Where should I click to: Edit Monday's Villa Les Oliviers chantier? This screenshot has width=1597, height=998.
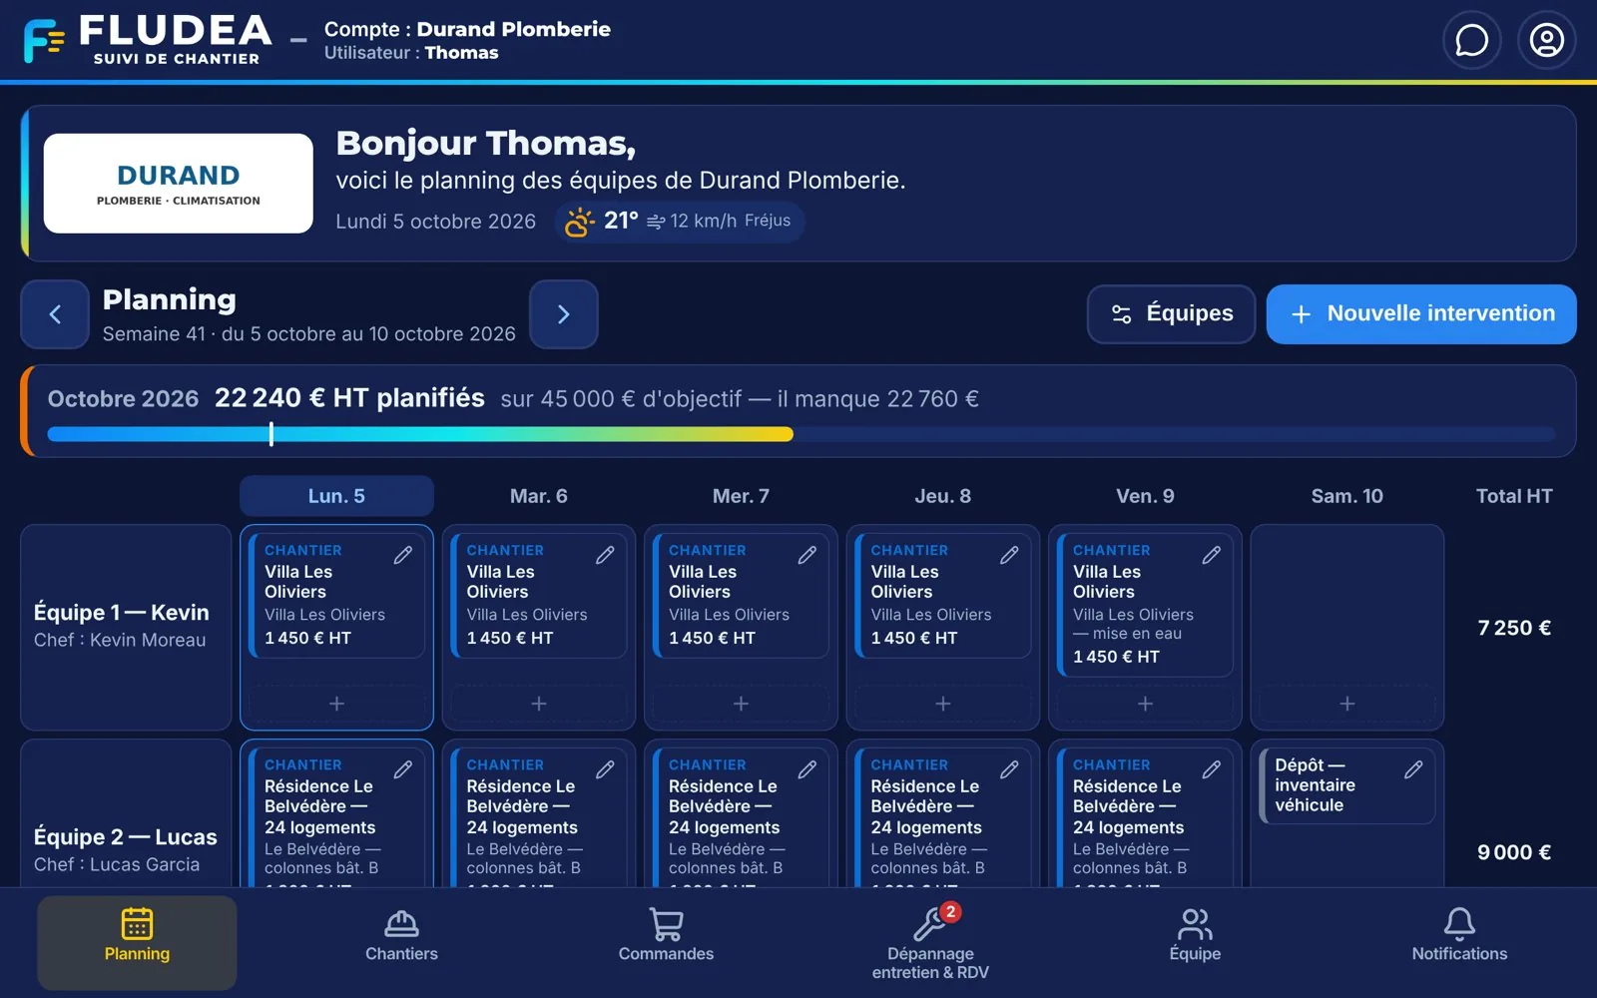click(403, 555)
